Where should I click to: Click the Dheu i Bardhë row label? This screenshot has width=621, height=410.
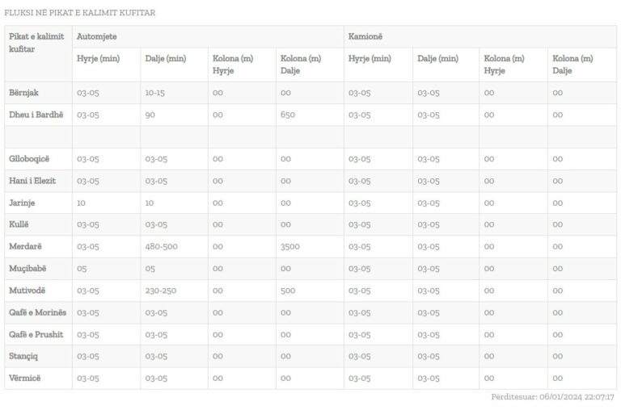pyautogui.click(x=36, y=115)
